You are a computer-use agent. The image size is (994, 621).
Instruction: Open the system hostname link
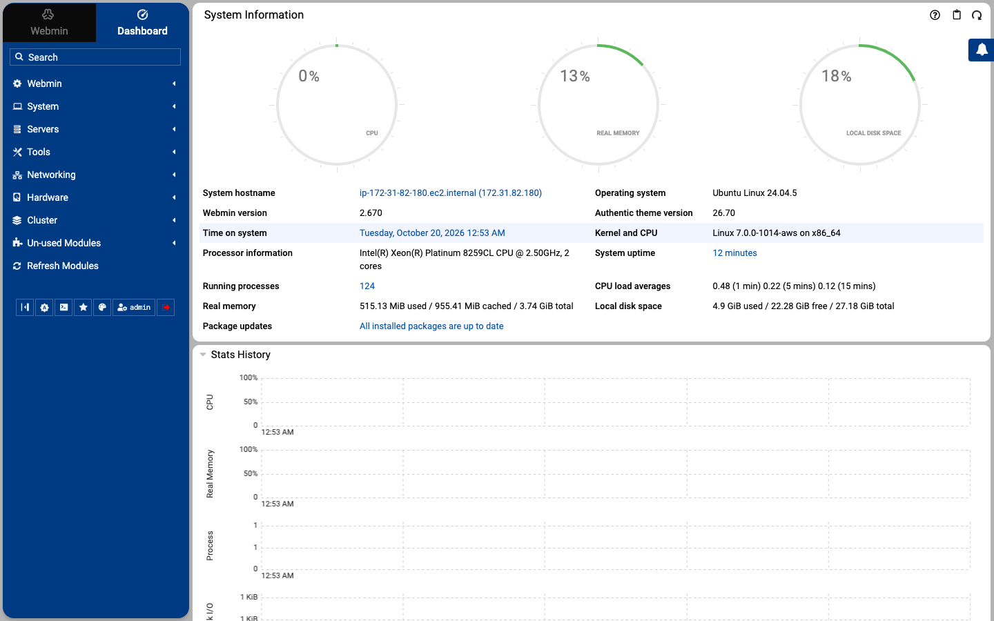451,193
